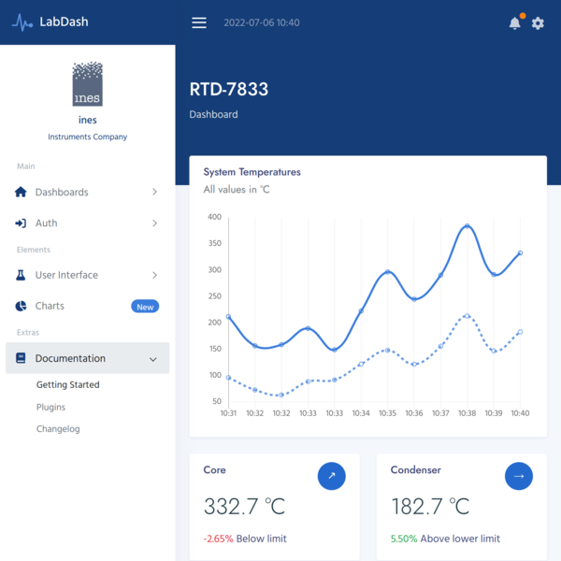Image resolution: width=561 pixels, height=561 pixels.
Task: Click the dotted line point at 10:40
Action: [x=520, y=332]
